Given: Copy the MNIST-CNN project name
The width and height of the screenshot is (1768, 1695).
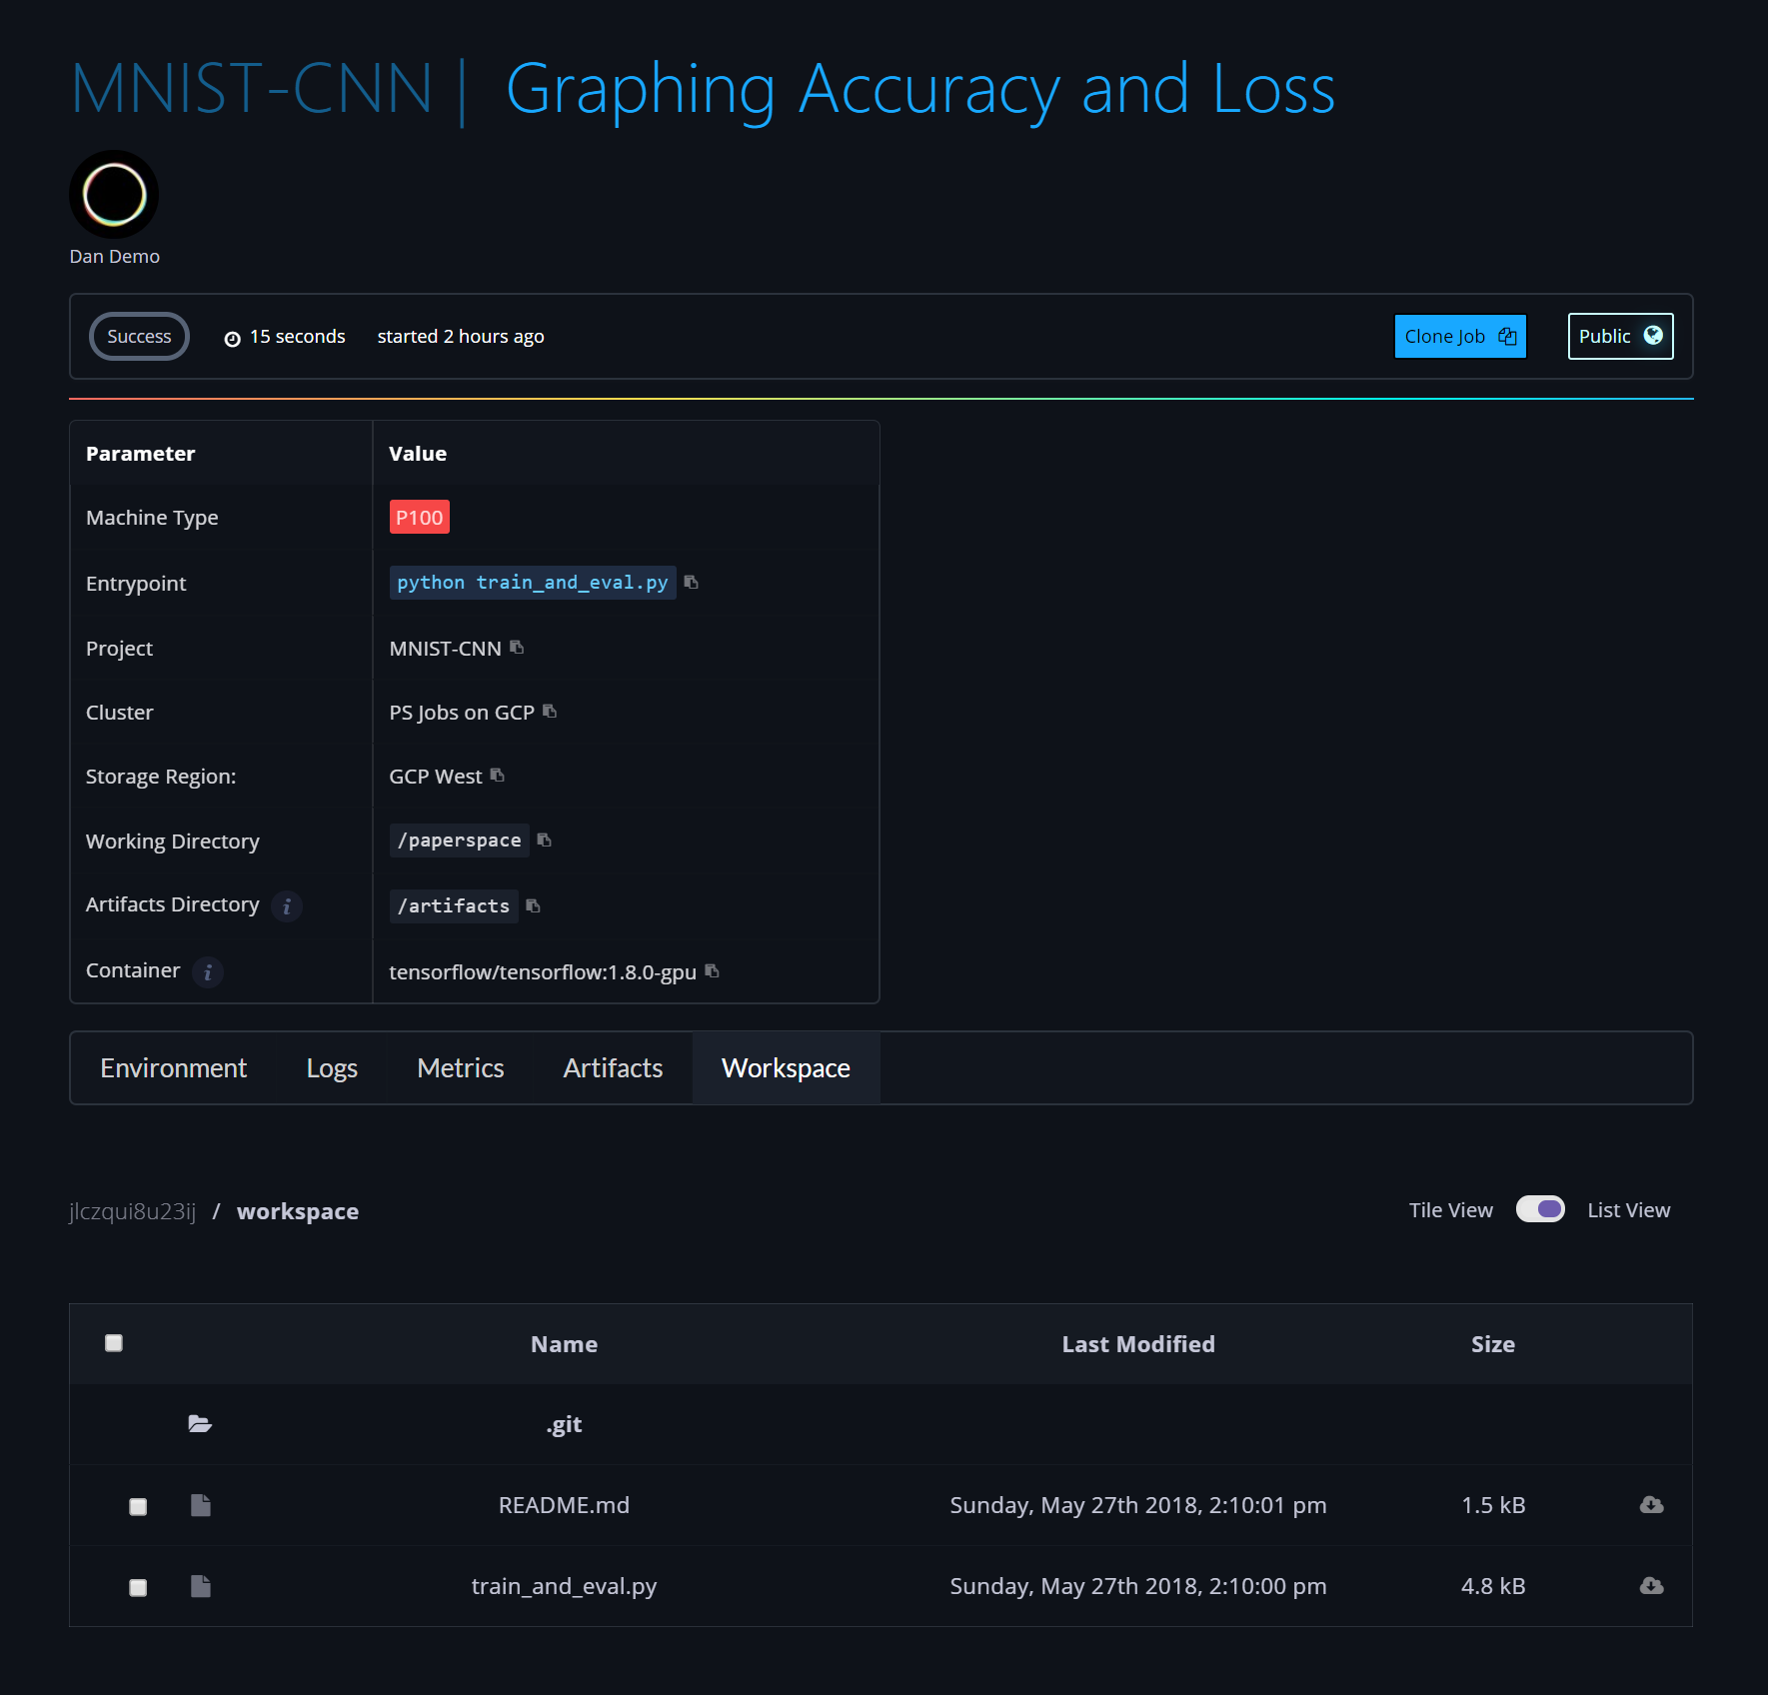Looking at the screenshot, I should (517, 648).
